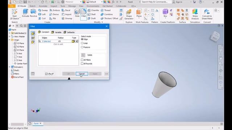
Task: Expand the Extrusion1 node
Action: click(x=10, y=67)
